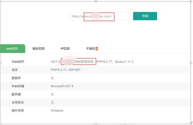Focus the URL input field
193x125 pixels.
(100, 16)
